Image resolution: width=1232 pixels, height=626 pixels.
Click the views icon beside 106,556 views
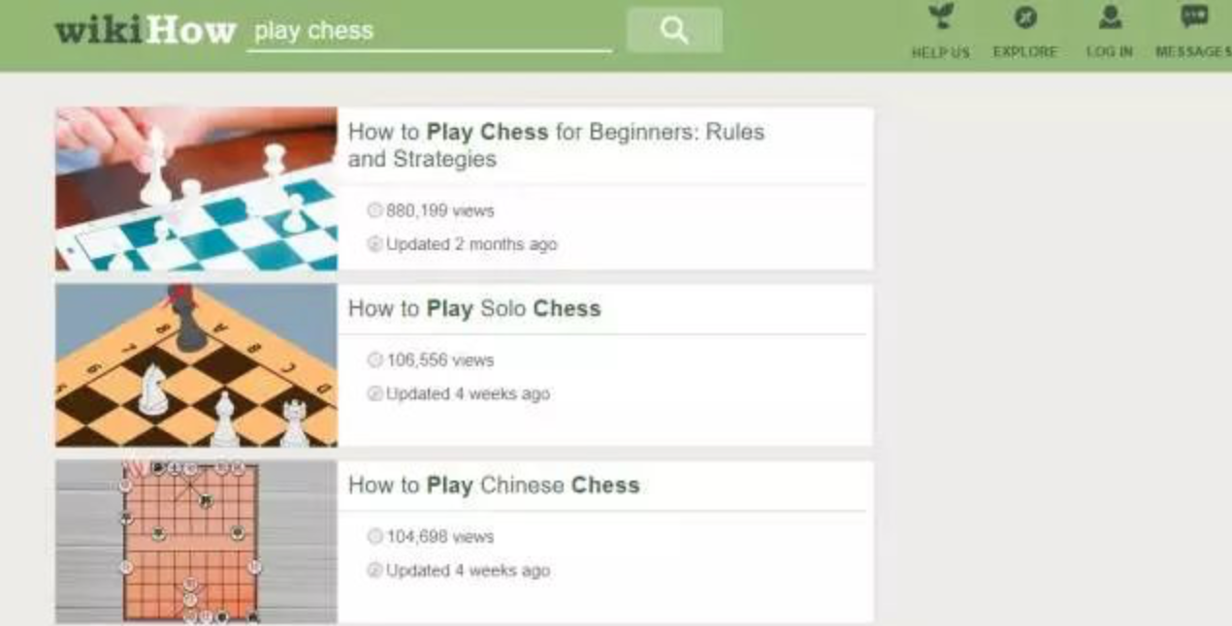tap(374, 360)
